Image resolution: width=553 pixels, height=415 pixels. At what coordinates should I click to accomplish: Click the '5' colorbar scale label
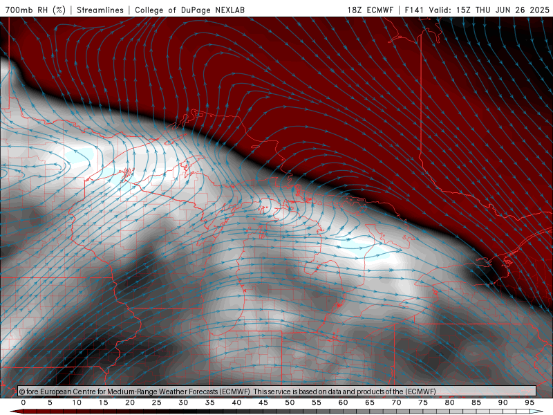50,403
